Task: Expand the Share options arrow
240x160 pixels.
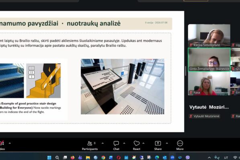Action: [167, 143]
